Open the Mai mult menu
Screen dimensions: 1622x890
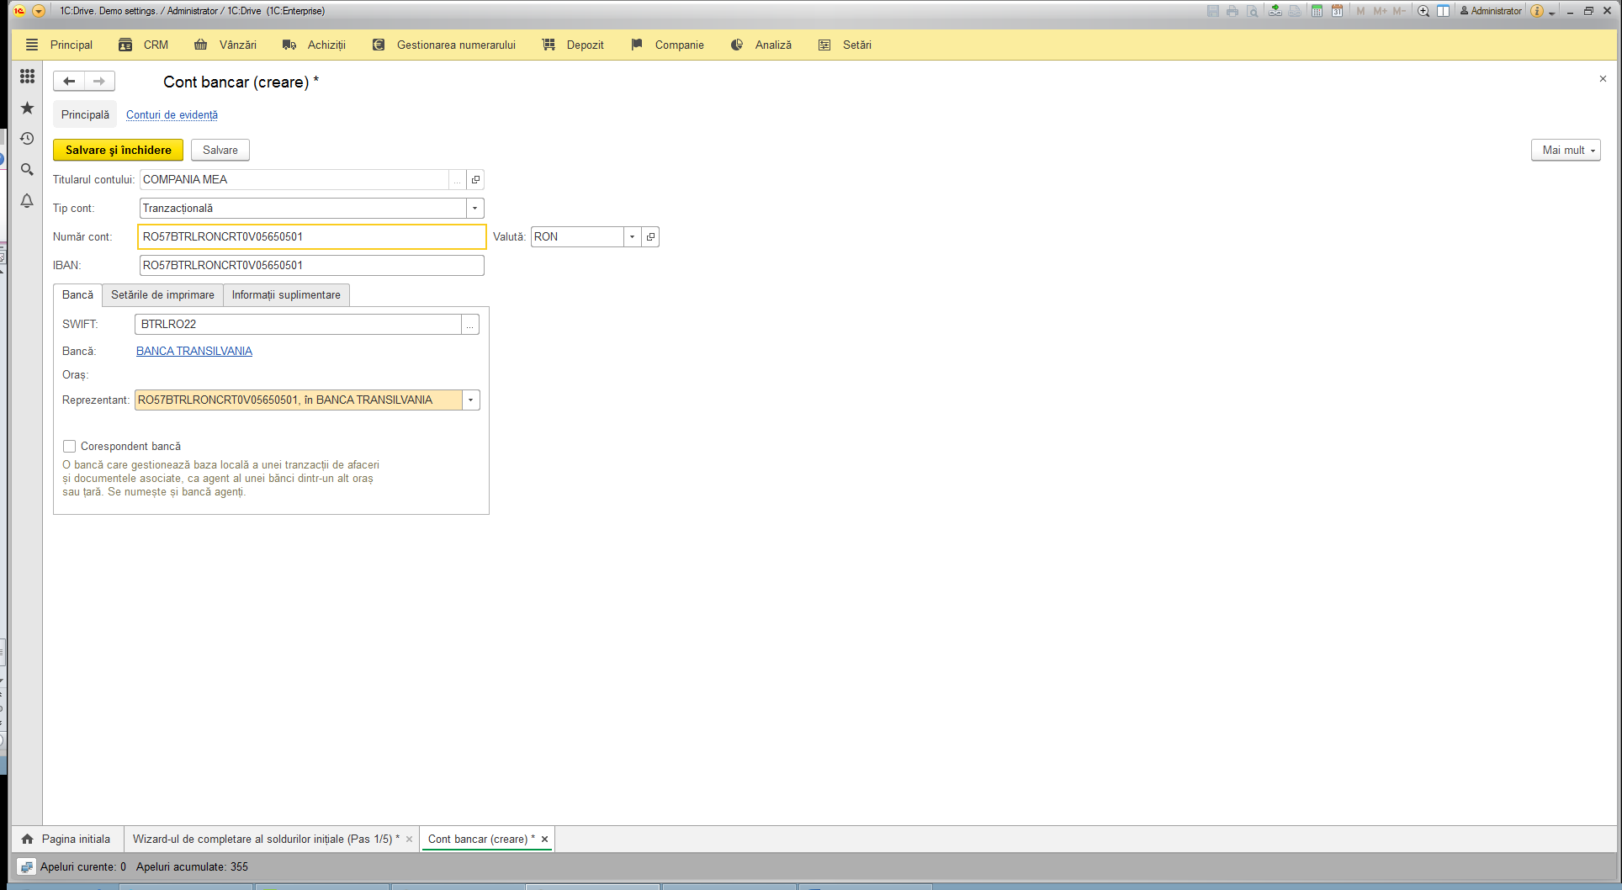[x=1566, y=150]
